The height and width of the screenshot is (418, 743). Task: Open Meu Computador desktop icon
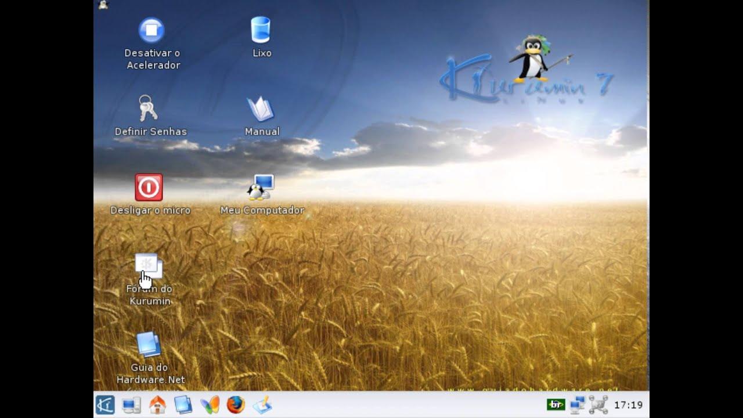(261, 188)
